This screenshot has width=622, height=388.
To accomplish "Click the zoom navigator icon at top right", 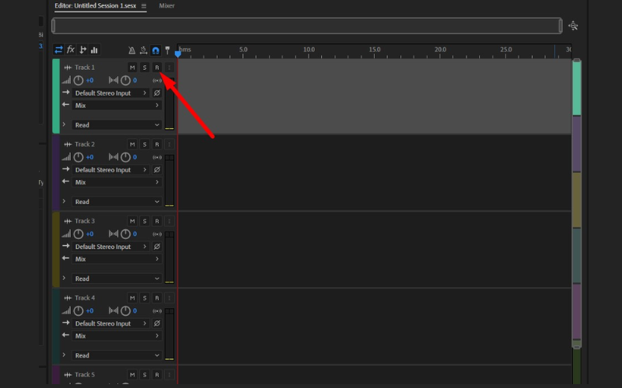I will pos(573,26).
